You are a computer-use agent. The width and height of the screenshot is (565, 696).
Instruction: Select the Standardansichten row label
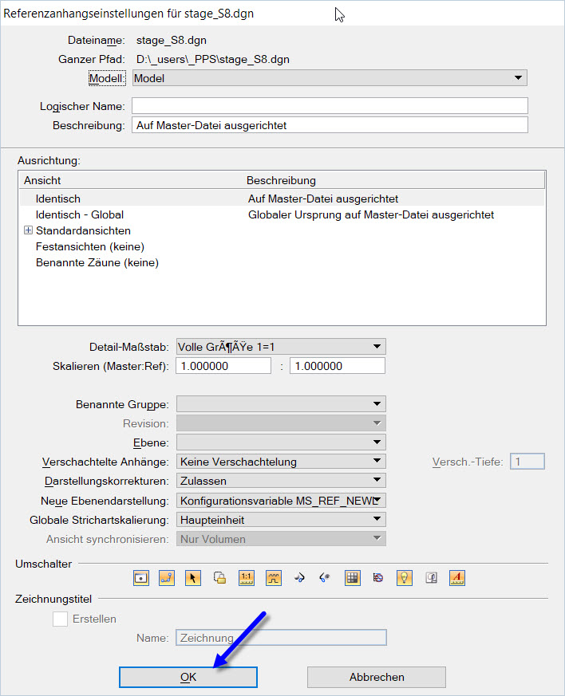click(83, 230)
